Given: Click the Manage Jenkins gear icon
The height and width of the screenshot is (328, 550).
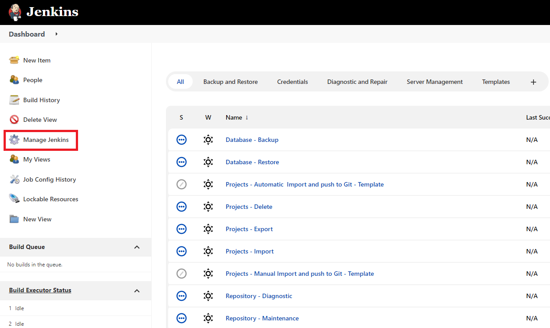Looking at the screenshot, I should point(14,140).
